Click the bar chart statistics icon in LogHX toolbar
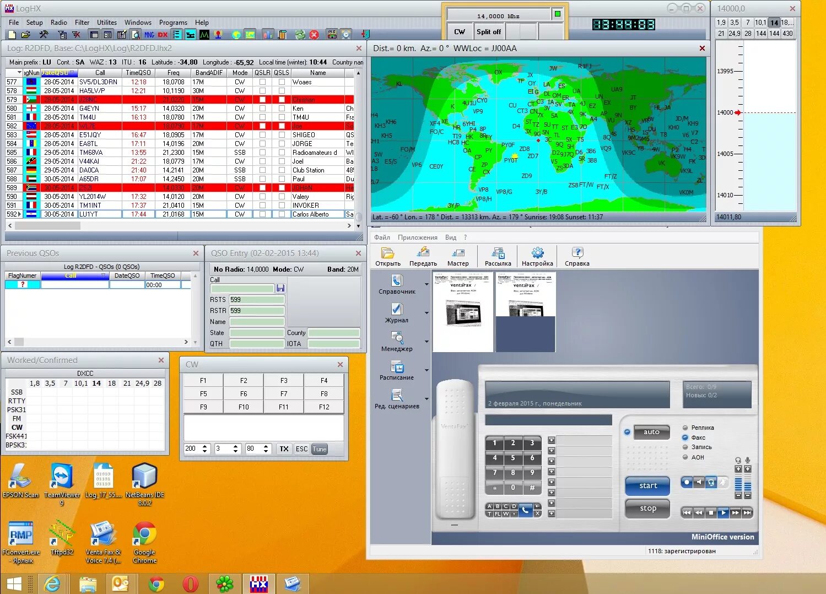The image size is (826, 594). (x=268, y=35)
